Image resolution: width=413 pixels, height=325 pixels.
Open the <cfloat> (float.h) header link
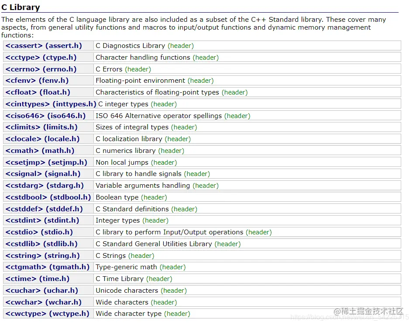click(x=38, y=92)
